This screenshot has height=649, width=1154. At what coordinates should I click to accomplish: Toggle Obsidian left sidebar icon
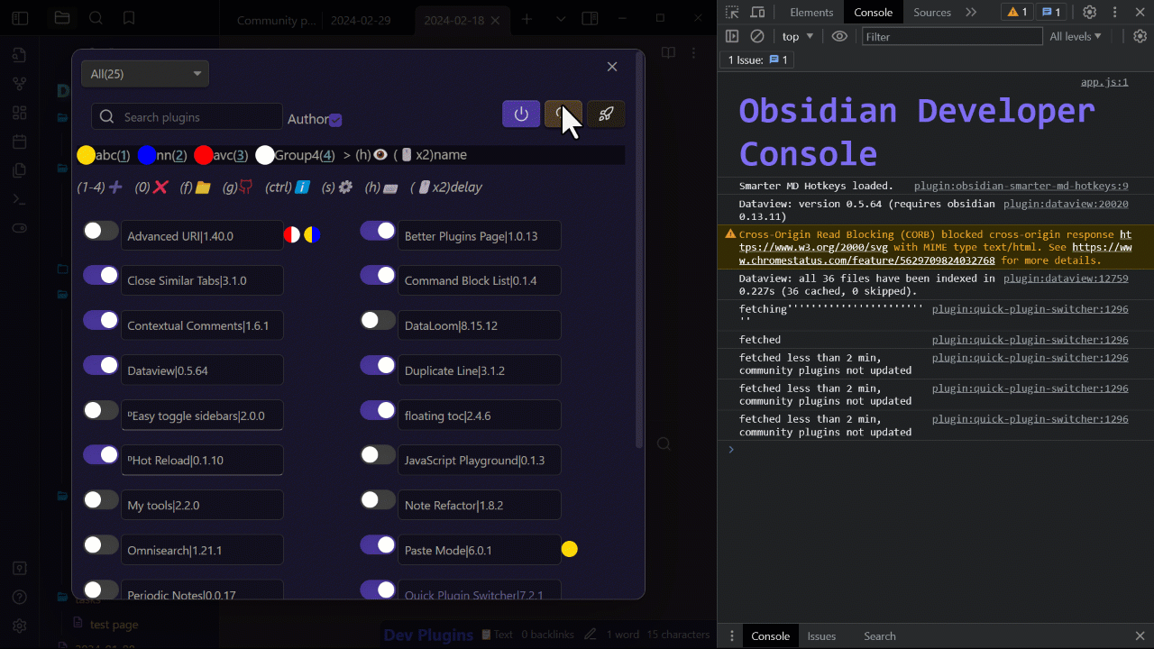tap(21, 18)
